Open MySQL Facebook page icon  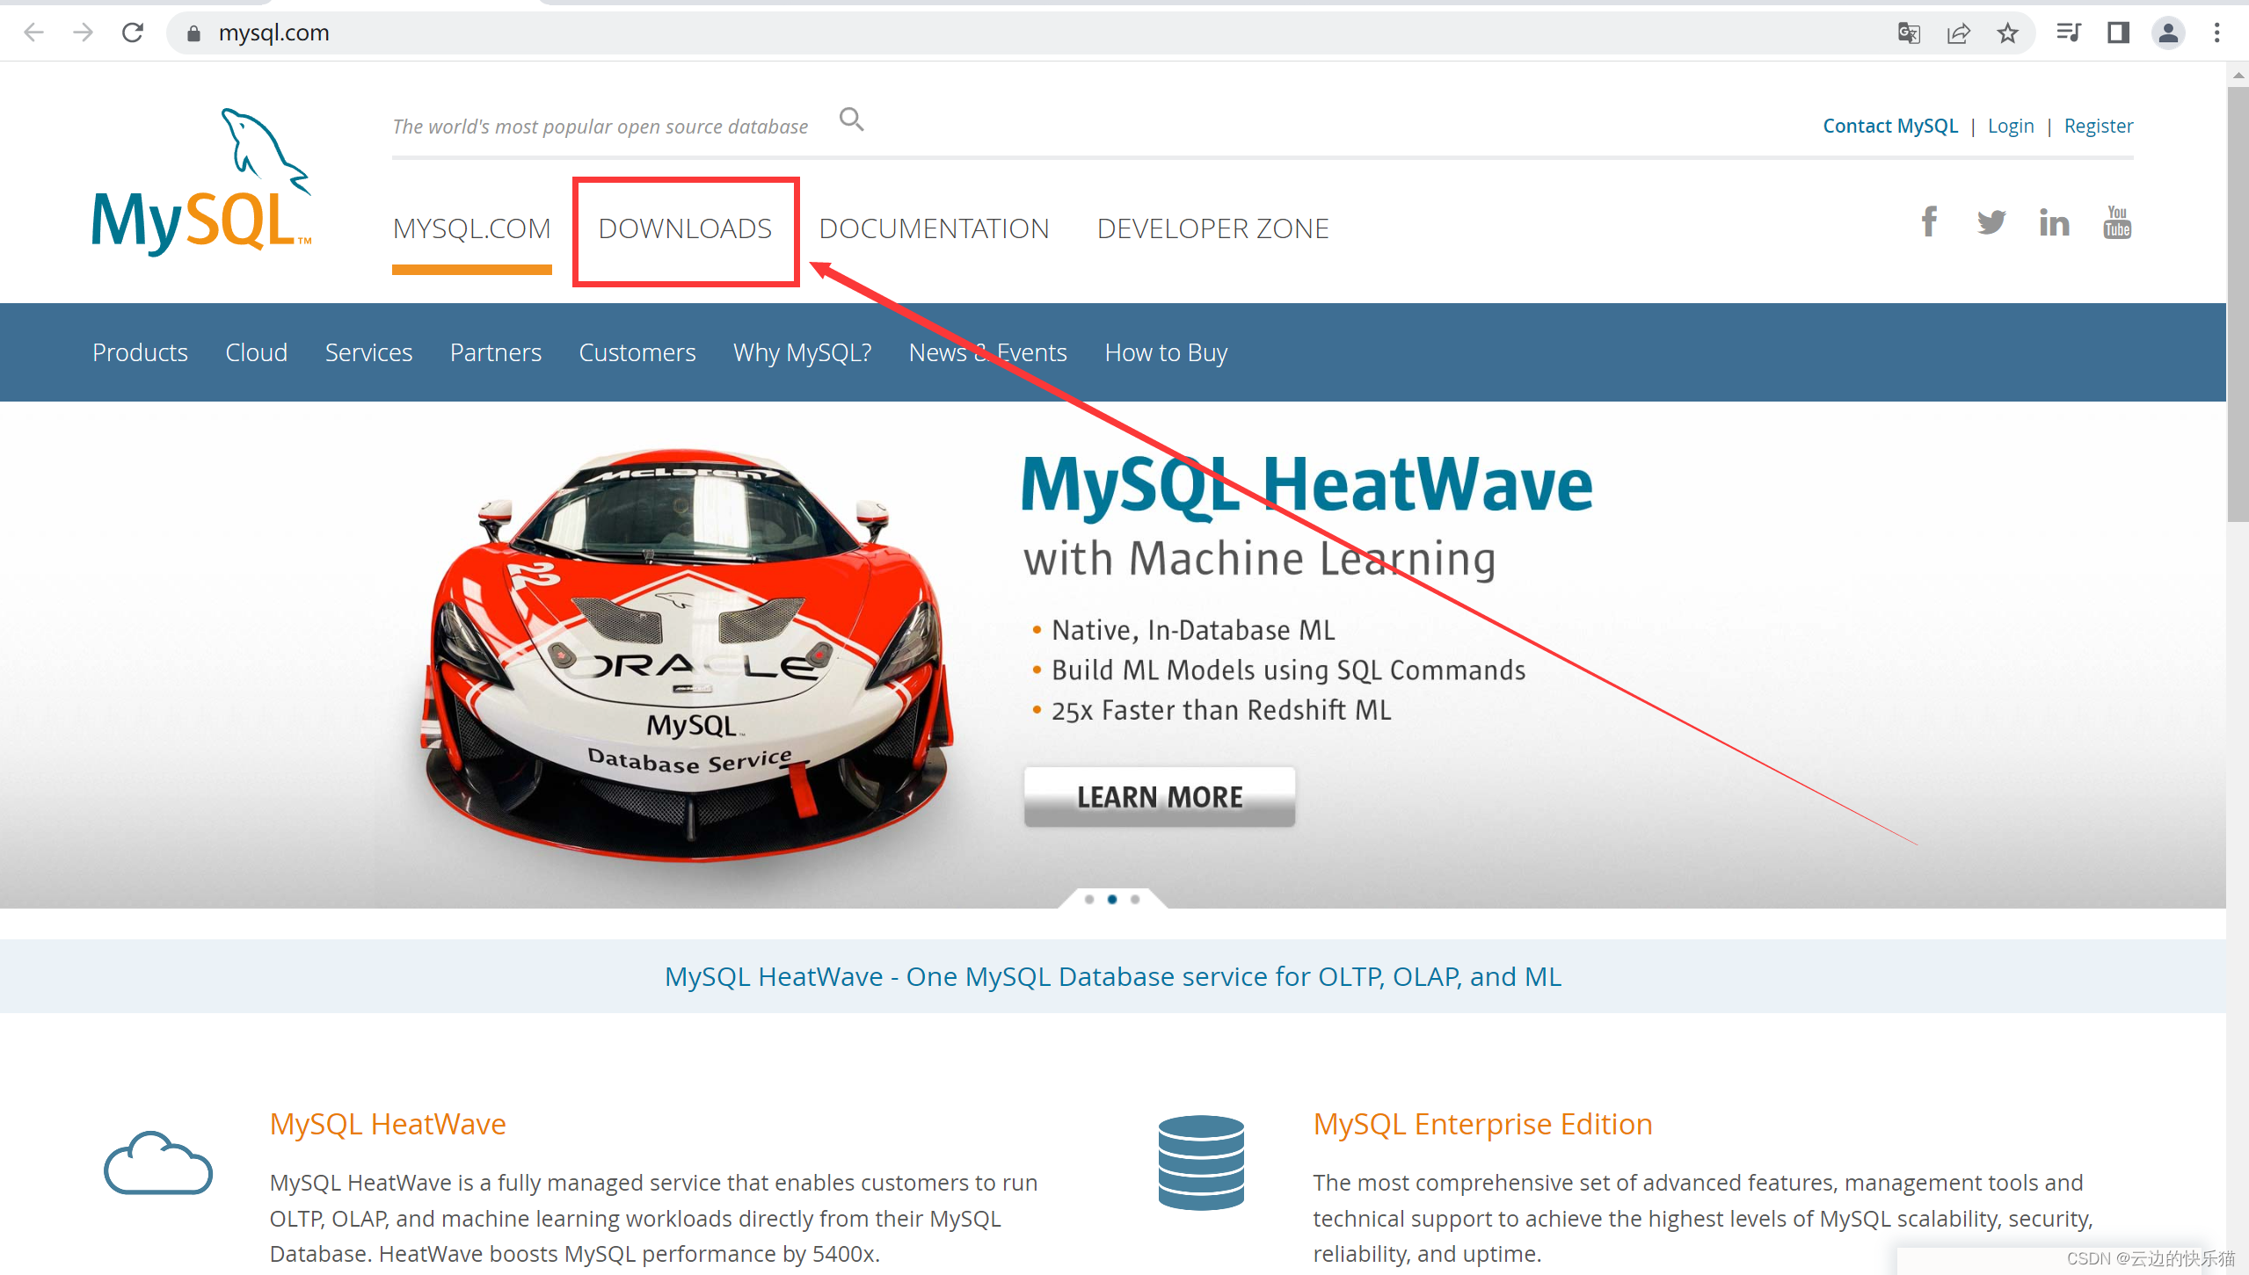pos(1929,221)
